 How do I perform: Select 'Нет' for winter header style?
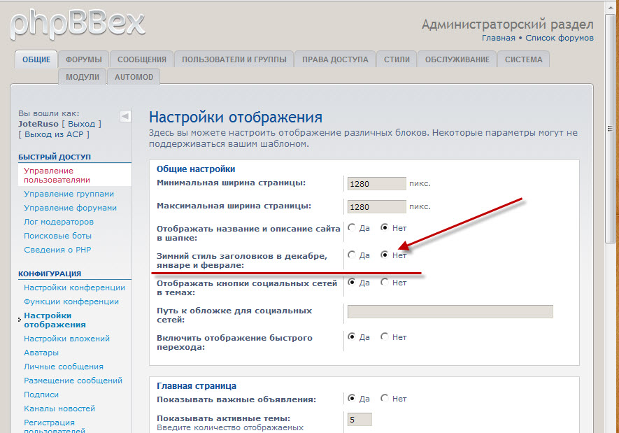[385, 255]
